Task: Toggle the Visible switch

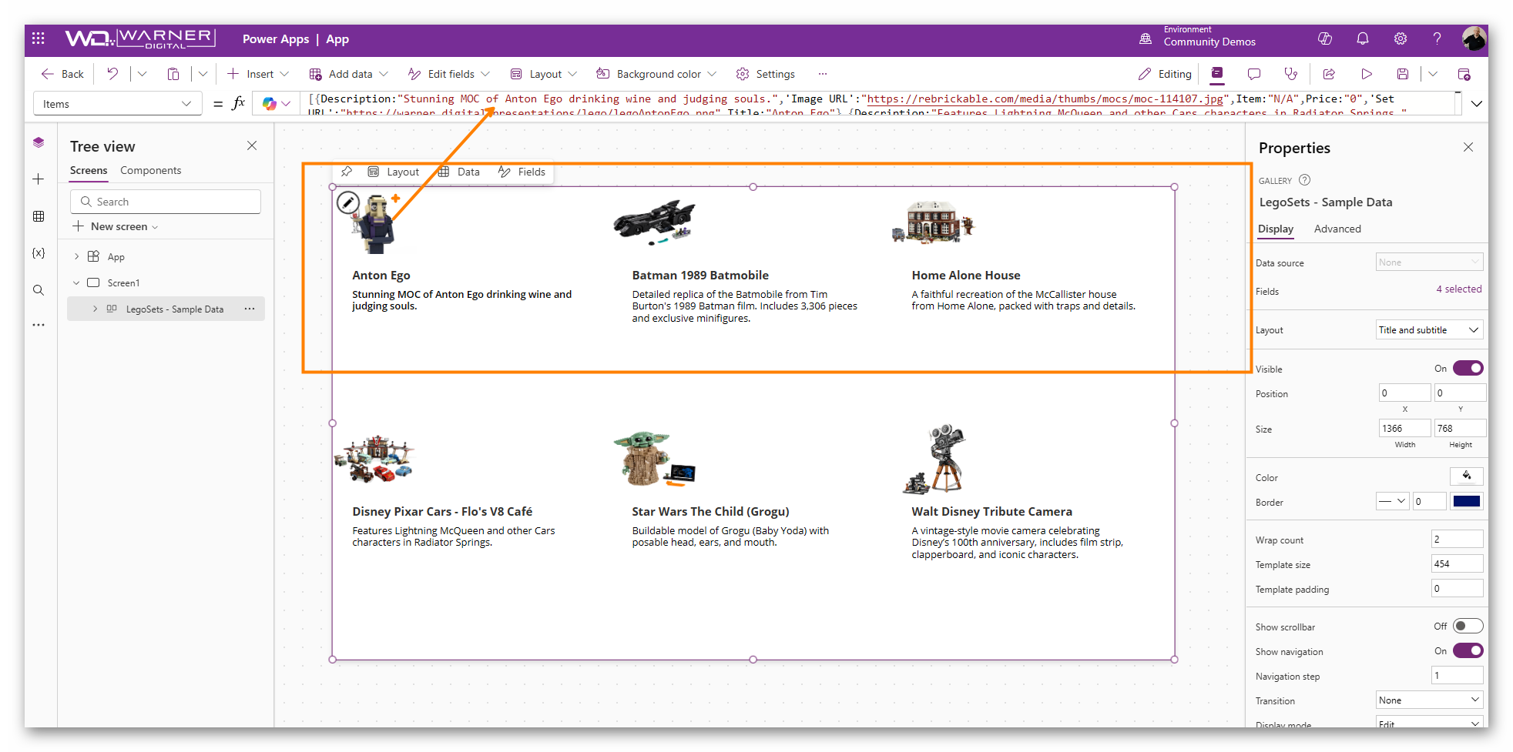Action: tap(1468, 368)
